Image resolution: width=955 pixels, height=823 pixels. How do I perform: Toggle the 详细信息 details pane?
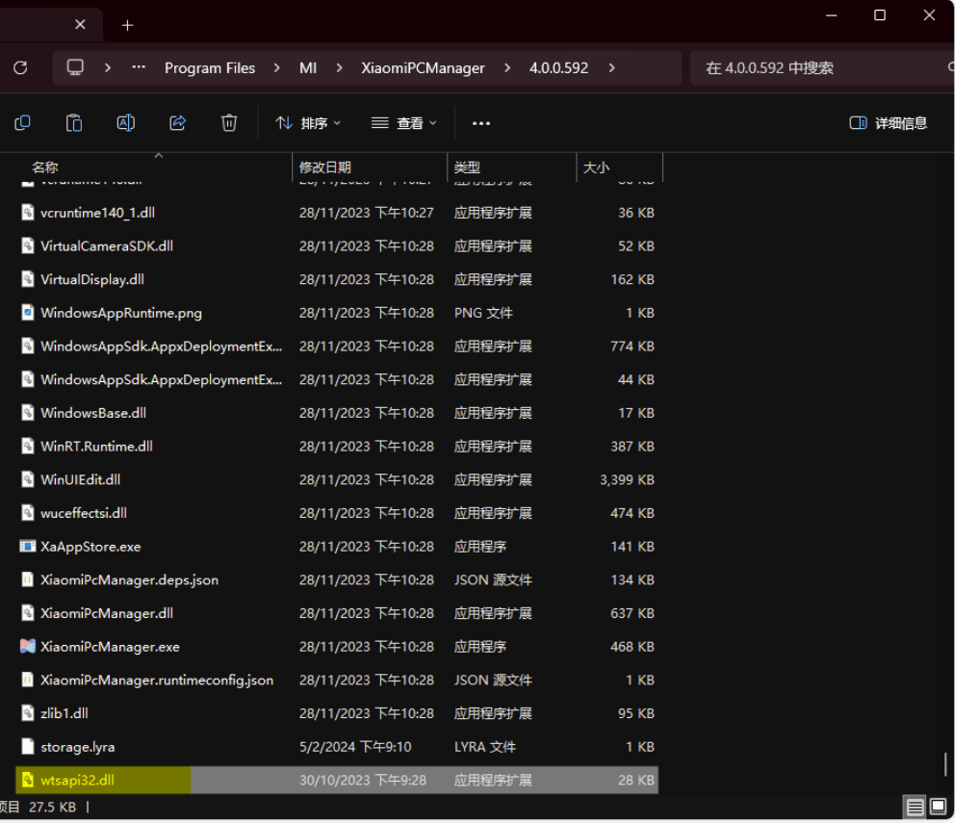pos(889,122)
